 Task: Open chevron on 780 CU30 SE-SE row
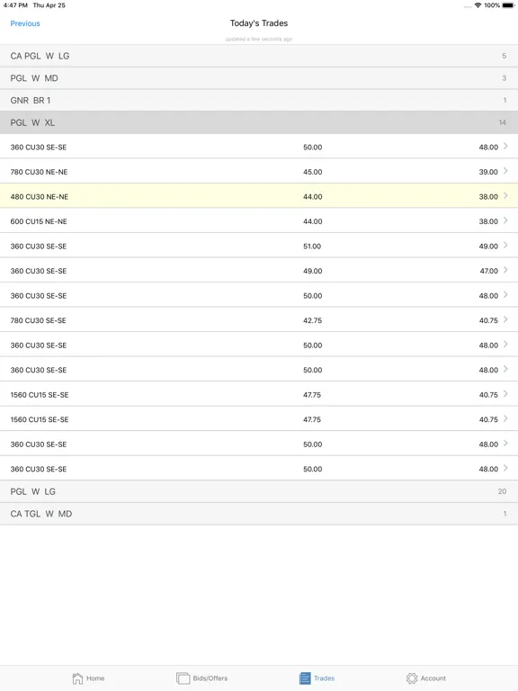tap(505, 319)
